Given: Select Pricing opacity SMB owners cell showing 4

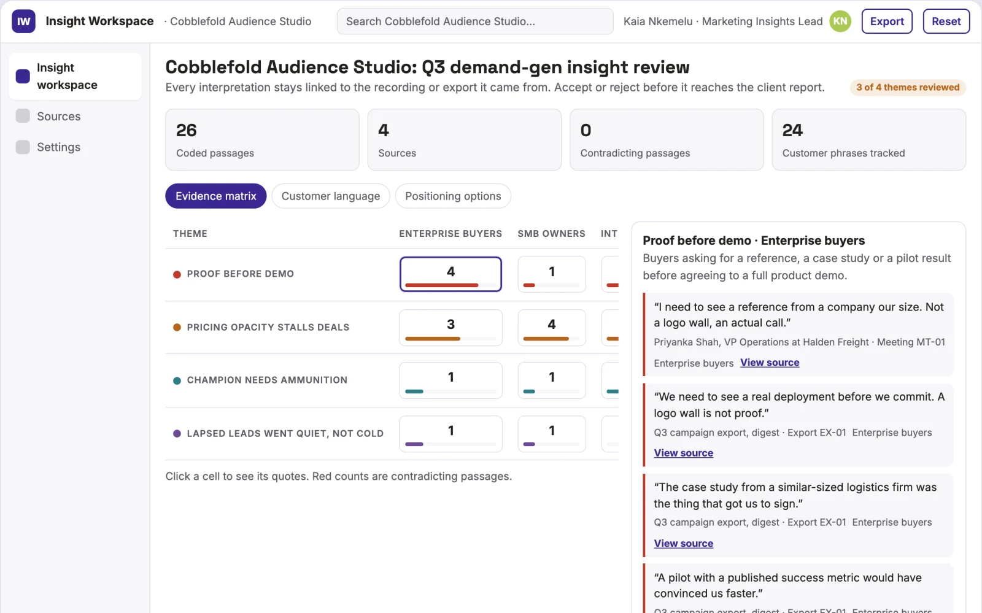Looking at the screenshot, I should pos(552,328).
